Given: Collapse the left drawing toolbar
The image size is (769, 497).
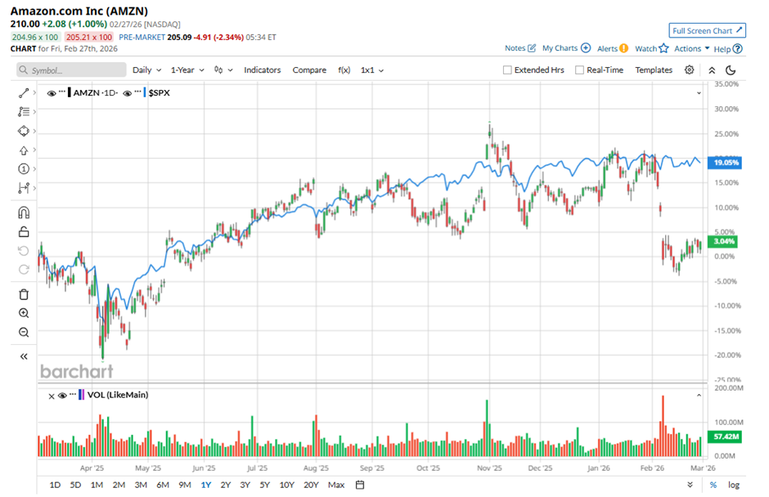Looking at the screenshot, I should click(24, 356).
